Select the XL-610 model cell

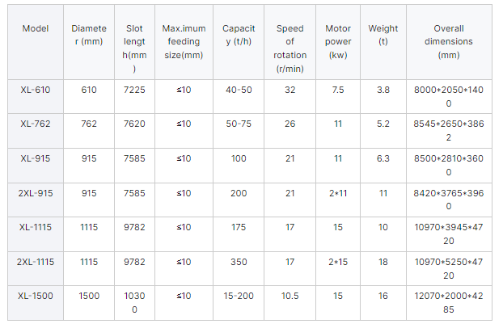tap(36, 90)
